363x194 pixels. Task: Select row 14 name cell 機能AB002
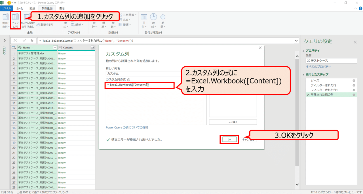tap(37, 117)
